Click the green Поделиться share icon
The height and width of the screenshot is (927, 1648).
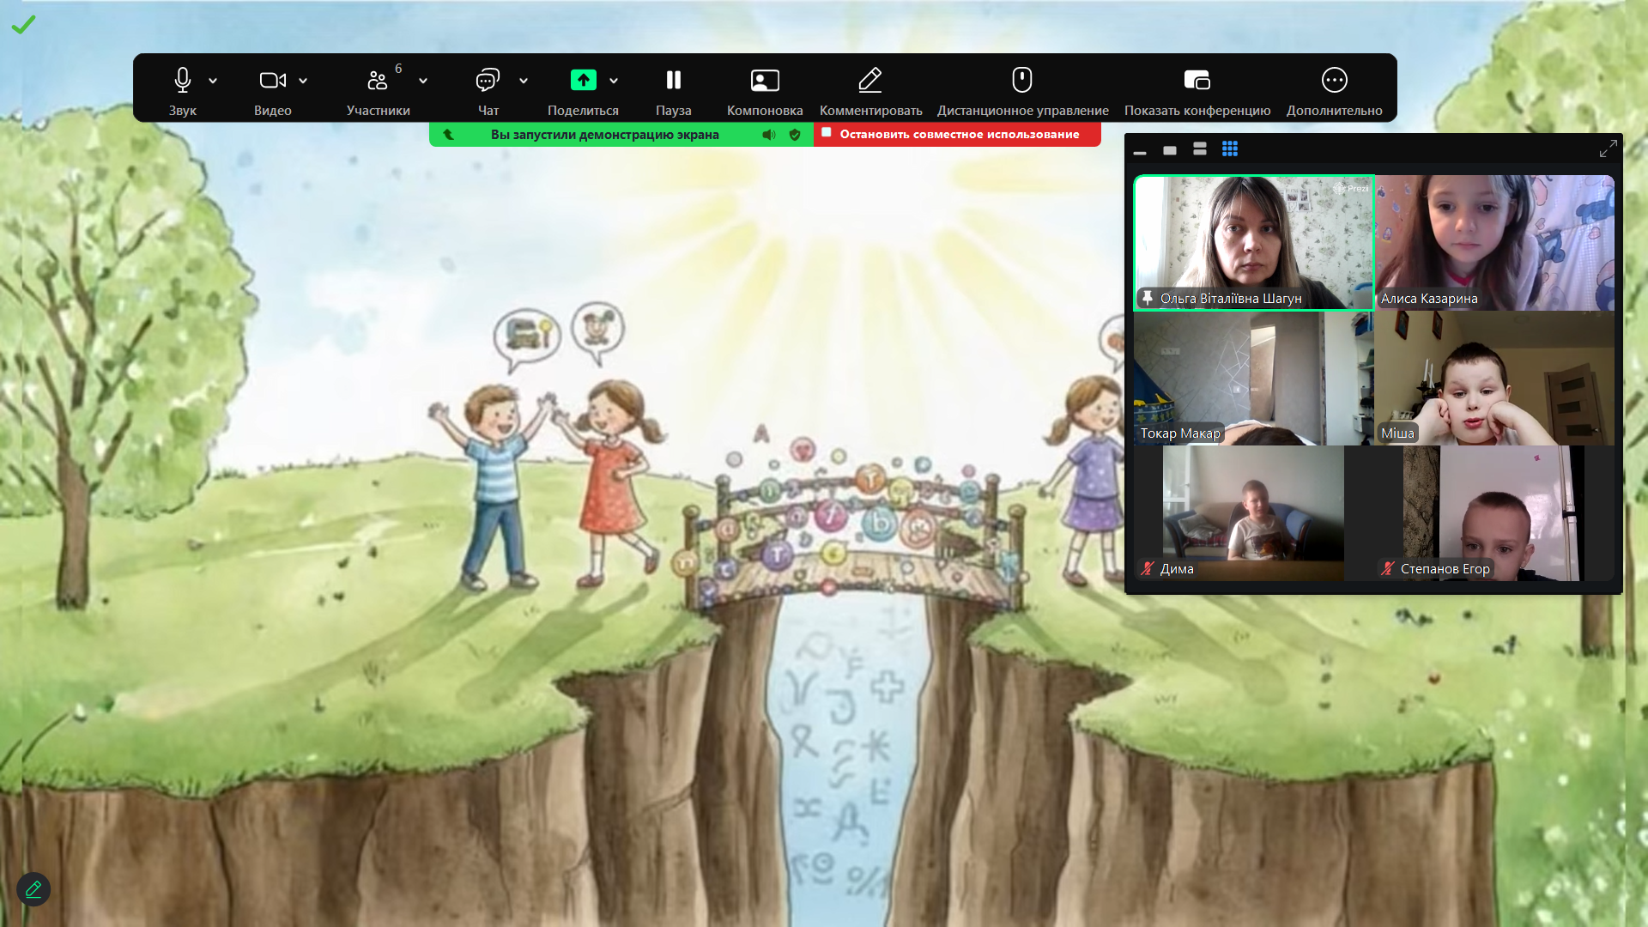click(583, 81)
